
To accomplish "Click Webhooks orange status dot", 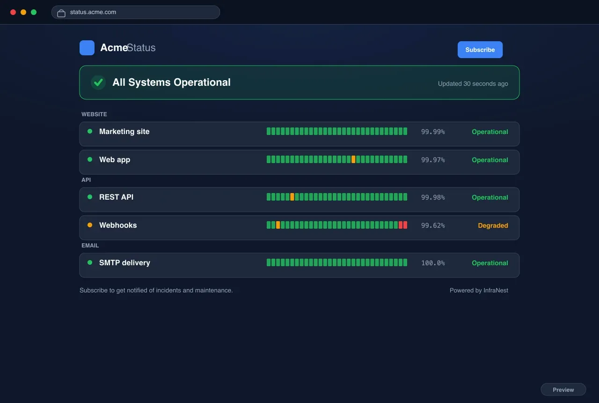I will point(90,225).
